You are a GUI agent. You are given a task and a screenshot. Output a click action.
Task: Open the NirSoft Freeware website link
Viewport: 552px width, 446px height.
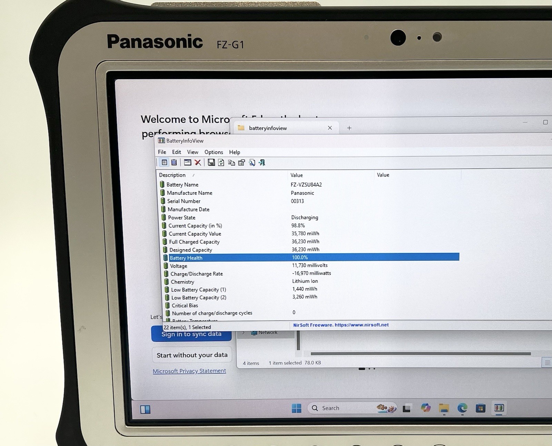(341, 325)
